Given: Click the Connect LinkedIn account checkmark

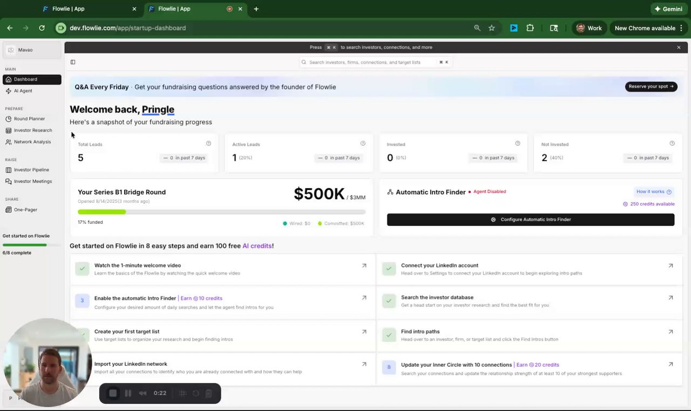Looking at the screenshot, I should point(389,269).
